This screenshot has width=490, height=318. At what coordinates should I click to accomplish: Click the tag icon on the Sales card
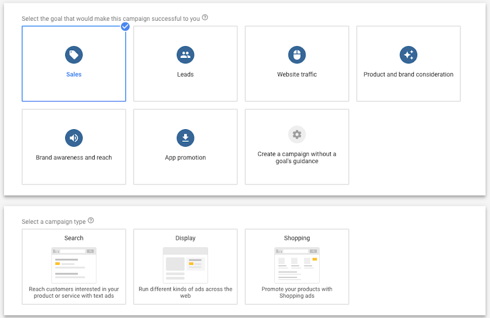73,55
